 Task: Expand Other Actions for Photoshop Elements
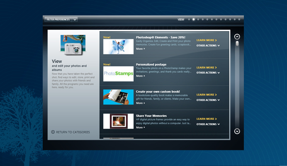coord(208,46)
